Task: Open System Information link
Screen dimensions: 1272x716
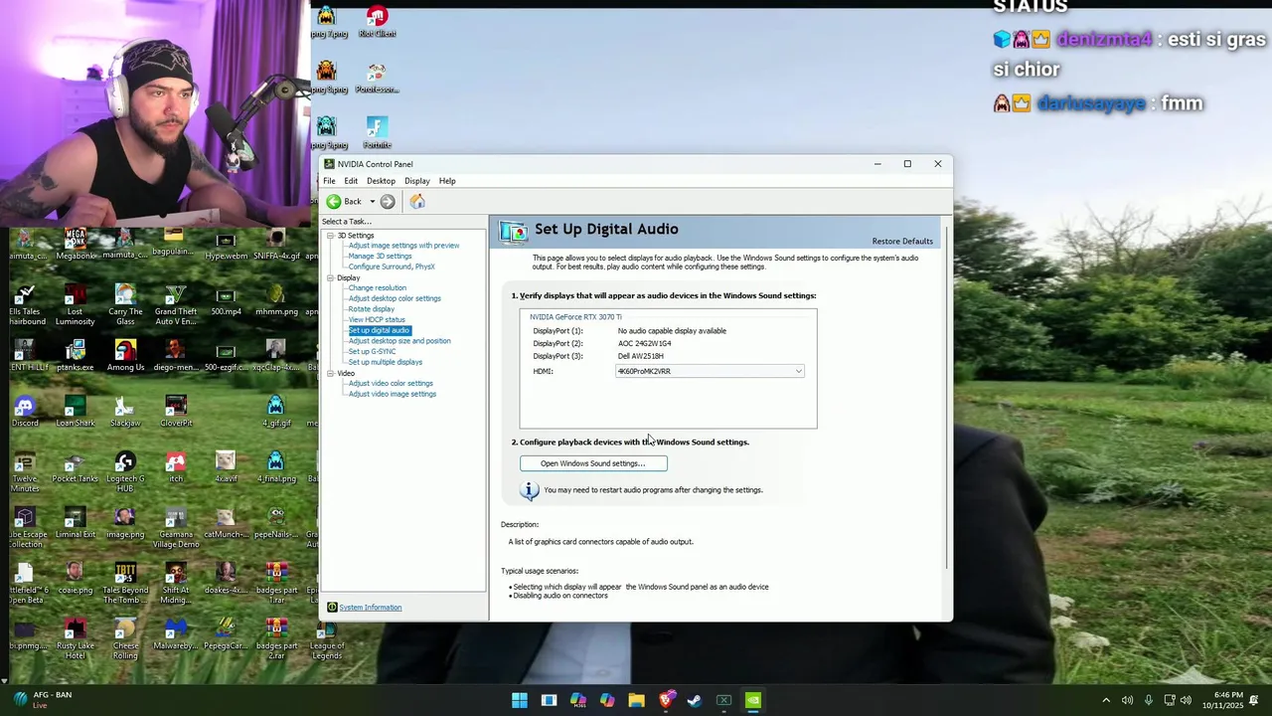Action: point(370,608)
